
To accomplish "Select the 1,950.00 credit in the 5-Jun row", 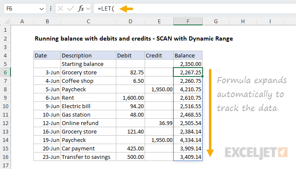I will (x=159, y=89).
